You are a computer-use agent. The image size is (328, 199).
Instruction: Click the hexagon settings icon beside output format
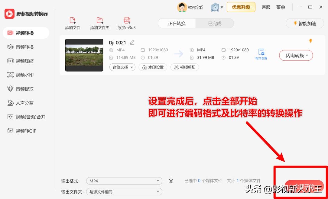point(171,181)
